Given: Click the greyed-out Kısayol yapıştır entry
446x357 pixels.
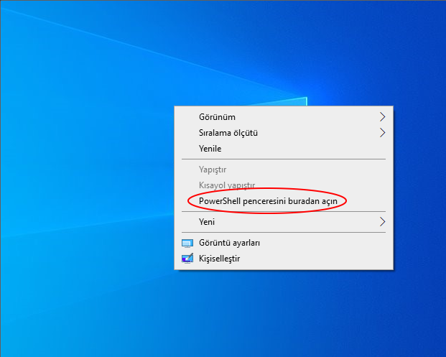Looking at the screenshot, I should [284, 185].
